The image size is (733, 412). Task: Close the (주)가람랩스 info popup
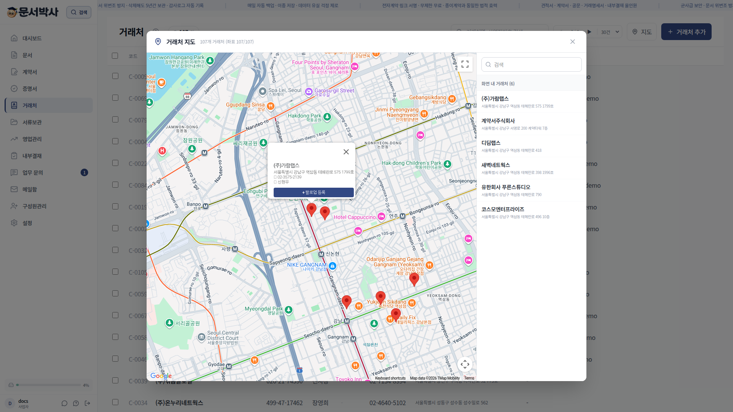pos(346,152)
